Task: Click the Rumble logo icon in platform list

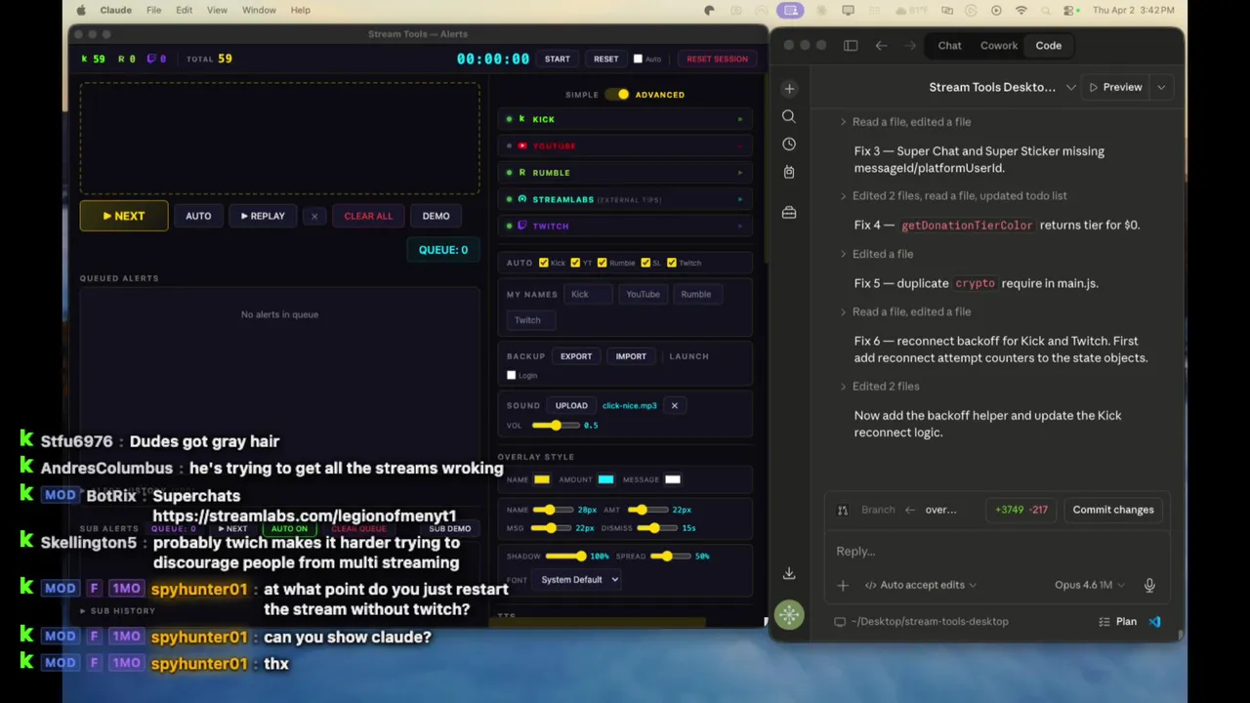Action: 521,172
